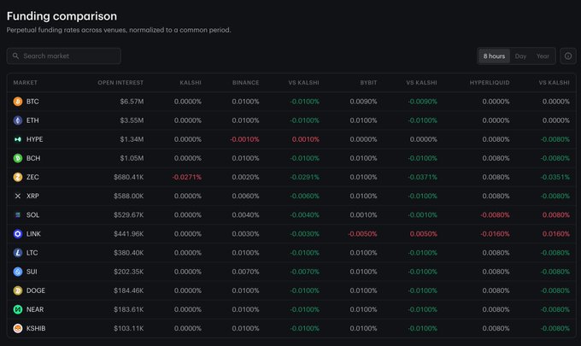Click DOGE open interest $184.46K
This screenshot has width=581, height=346.
[128, 290]
